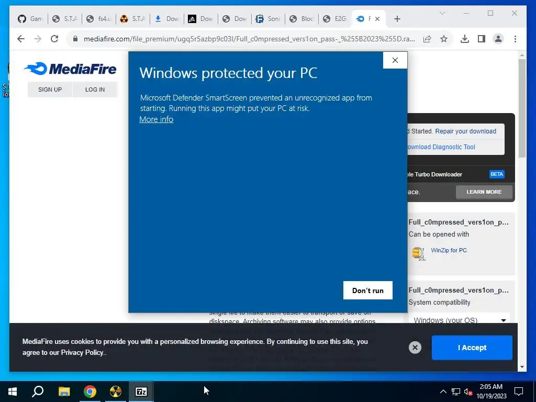The width and height of the screenshot is (536, 402).
Task: Switch to the Bloc tab
Action: pos(302,19)
